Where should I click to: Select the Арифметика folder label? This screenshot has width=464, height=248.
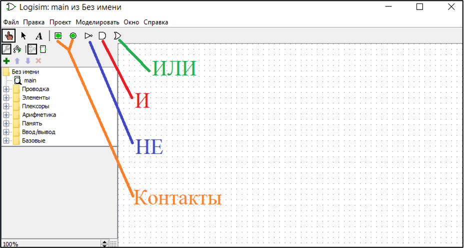39,115
